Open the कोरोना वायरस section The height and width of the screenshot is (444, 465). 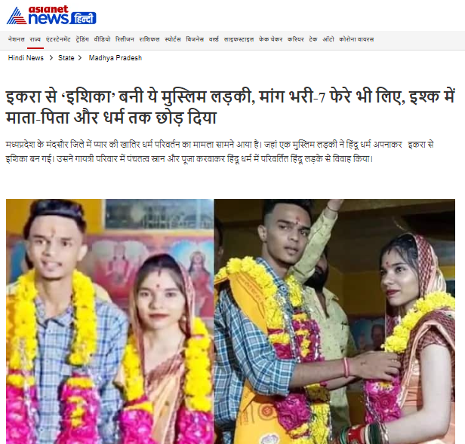pos(356,39)
